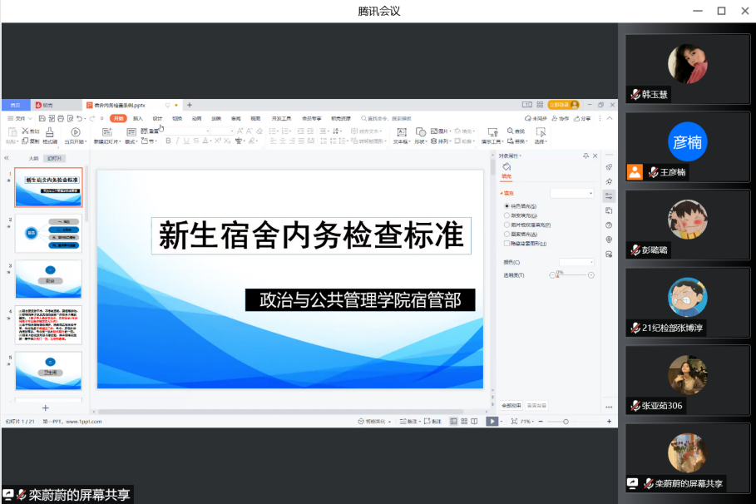The image size is (756, 504).
Task: Switch to the insert (插入) ribbon tab
Action: click(138, 119)
